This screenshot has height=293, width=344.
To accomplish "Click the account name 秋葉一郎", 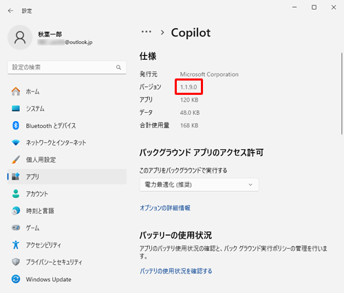I will 50,34.
